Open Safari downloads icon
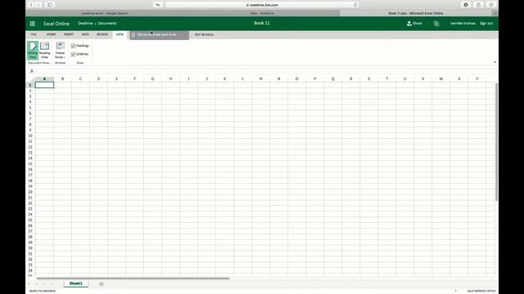 click(466, 5)
